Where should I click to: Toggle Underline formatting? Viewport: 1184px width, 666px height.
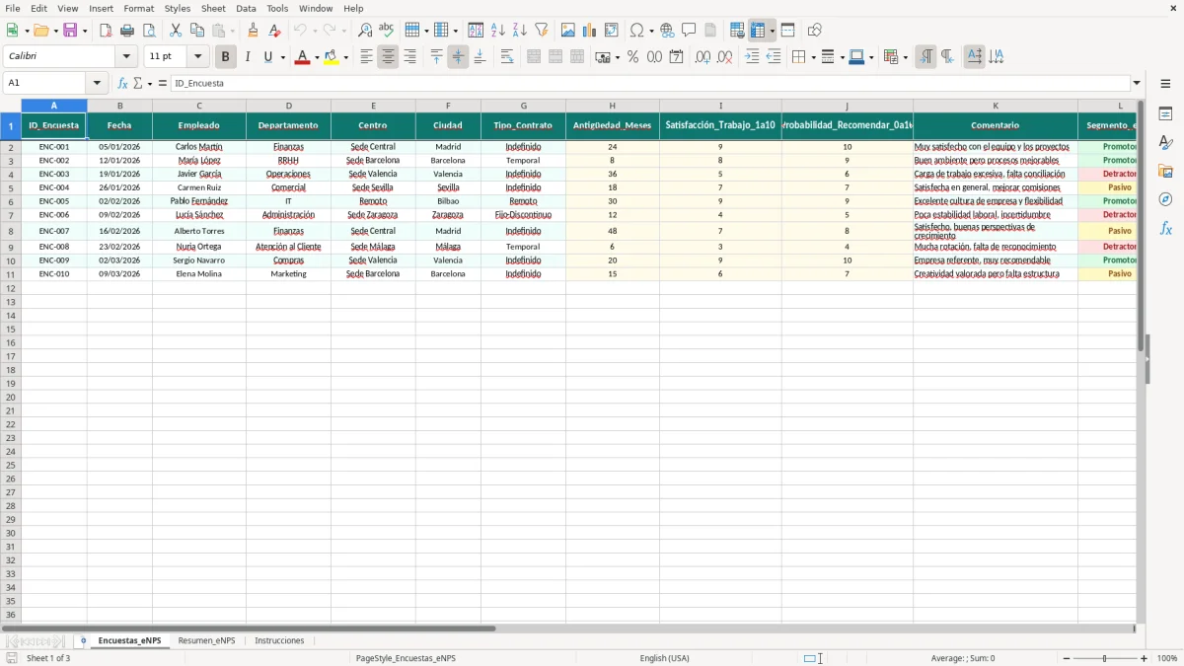pos(267,57)
